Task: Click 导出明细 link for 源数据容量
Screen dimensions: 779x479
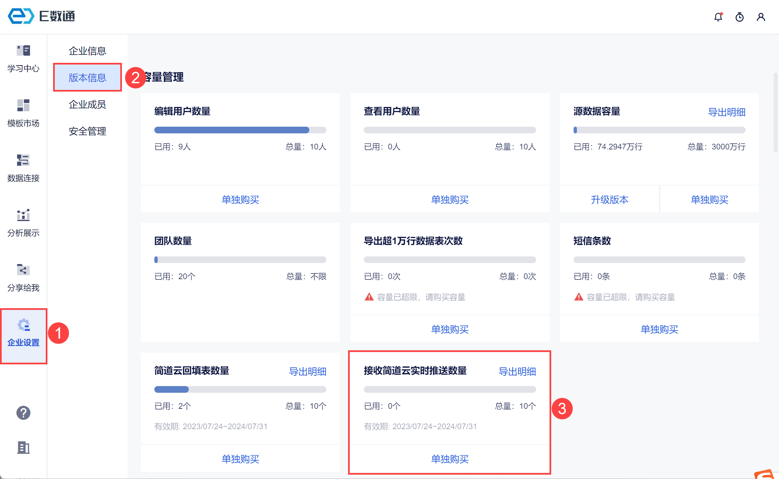Action: [x=727, y=112]
